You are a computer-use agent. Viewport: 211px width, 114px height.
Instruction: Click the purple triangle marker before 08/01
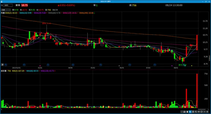(172, 66)
